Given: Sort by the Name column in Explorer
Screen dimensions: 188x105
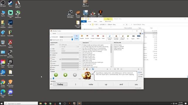Looking at the screenshot, I should pos(100,28).
